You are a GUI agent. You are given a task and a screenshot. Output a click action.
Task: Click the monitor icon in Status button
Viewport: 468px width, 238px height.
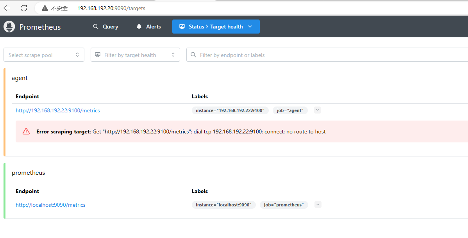point(182,27)
